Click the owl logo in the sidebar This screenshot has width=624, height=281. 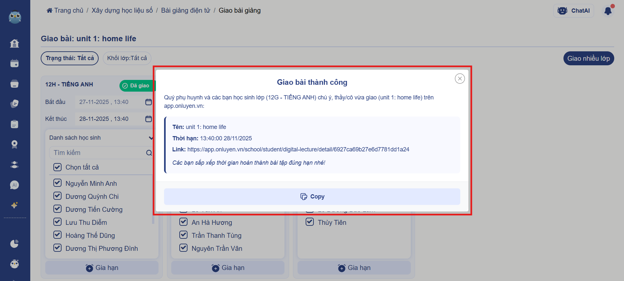point(15,17)
